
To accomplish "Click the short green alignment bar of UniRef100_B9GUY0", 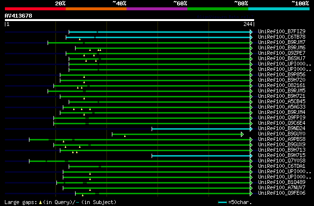I will 177,134.
